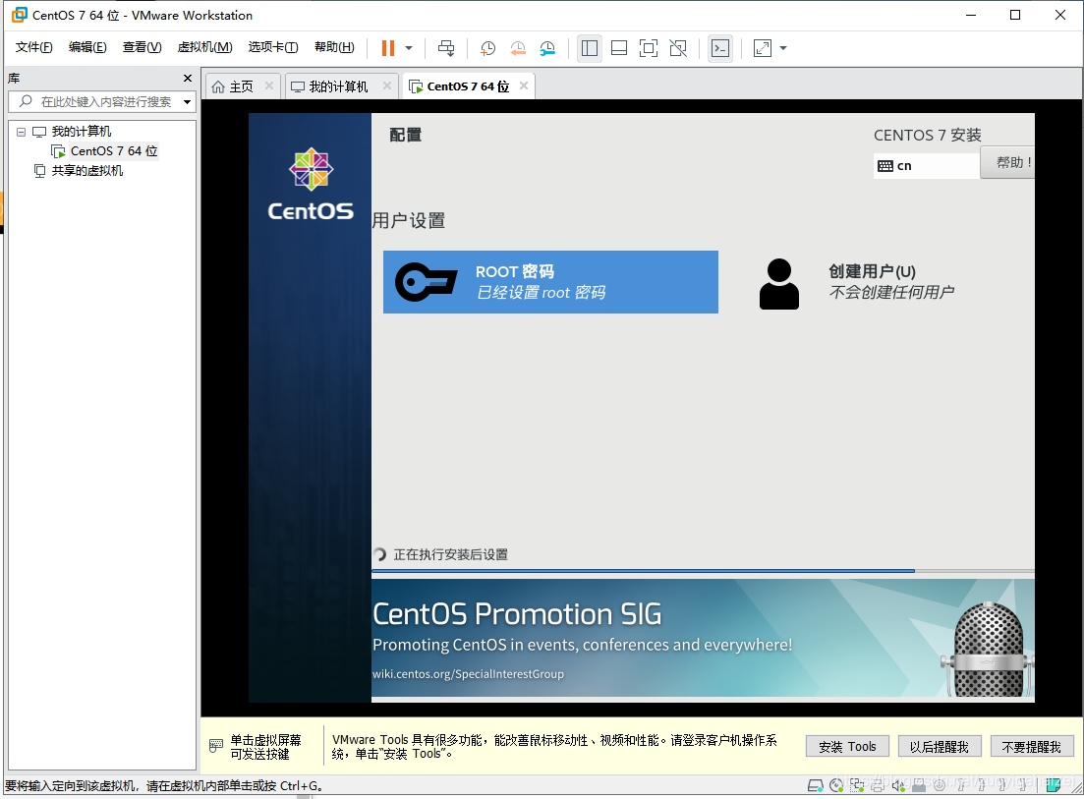Open the 文件(F) menu
1084x799 pixels.
coord(33,47)
